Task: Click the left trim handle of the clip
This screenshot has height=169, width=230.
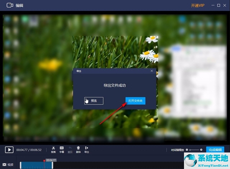Action: point(21,165)
